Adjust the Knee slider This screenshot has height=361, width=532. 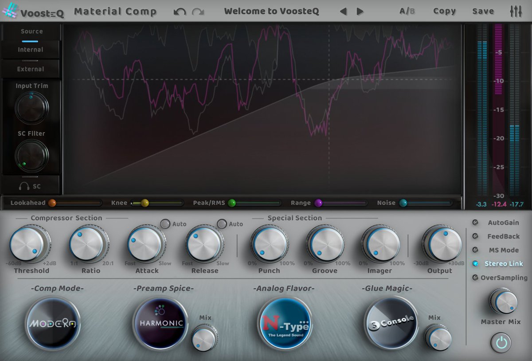(x=157, y=203)
